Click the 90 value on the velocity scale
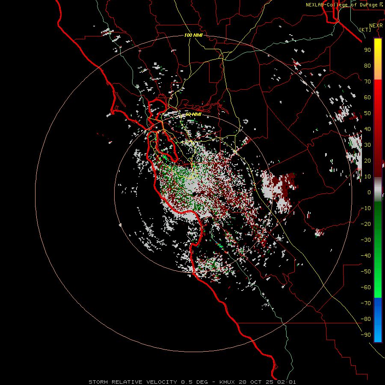Screen dimensions: 385x385 coord(367,50)
